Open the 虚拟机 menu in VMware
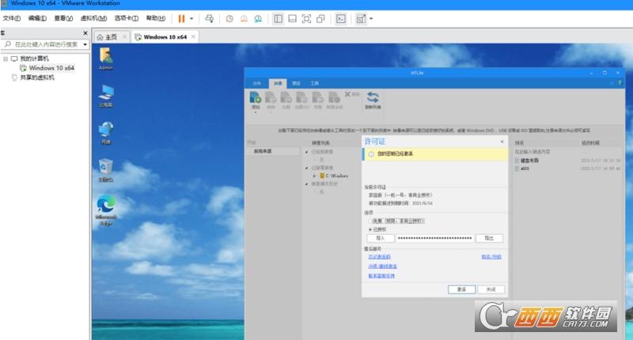The image size is (633, 340). [93, 18]
